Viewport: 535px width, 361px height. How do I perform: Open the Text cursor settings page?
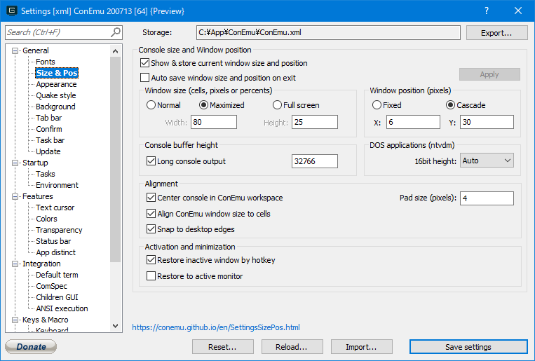[x=55, y=207]
